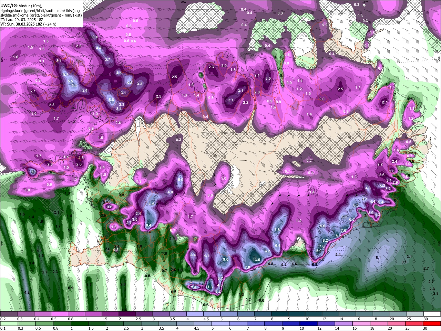This screenshot has height=331, width=441.
Task: Click the 4.2 rain value over the southwest sea
Action: [27, 293]
